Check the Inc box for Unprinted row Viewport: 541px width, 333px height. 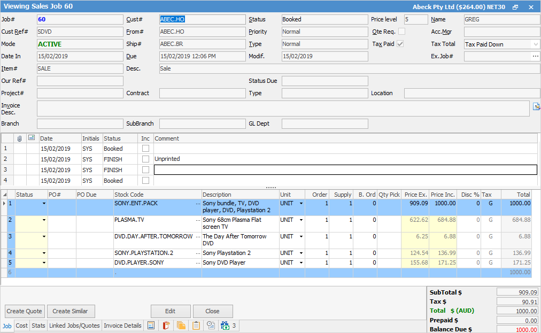145,159
